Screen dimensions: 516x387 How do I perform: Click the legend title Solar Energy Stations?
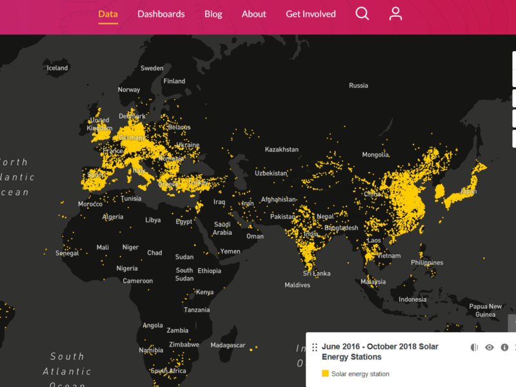[x=380, y=352]
